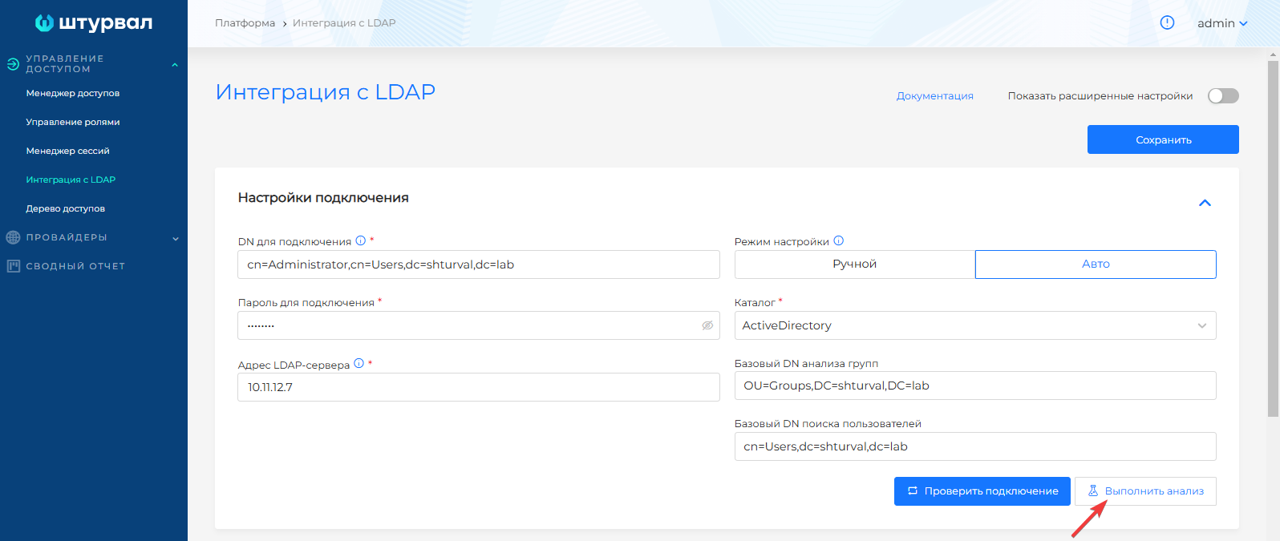Screen dimensions: 1280x541
Task: Open Менеджер доступов in sidebar
Action: coord(73,93)
